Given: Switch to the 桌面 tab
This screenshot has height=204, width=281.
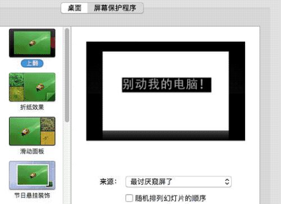Looking at the screenshot, I should point(74,8).
